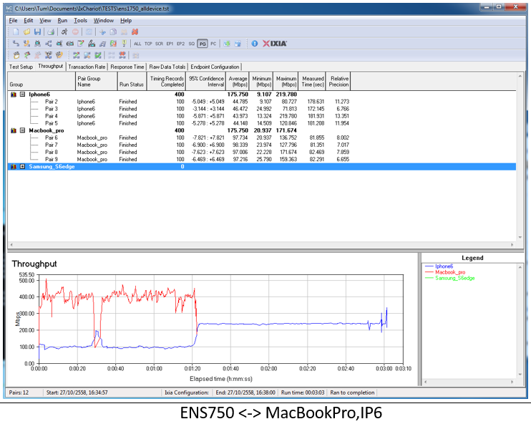Add a video pair with TV icon
531x424 pixels.
(x=38, y=44)
